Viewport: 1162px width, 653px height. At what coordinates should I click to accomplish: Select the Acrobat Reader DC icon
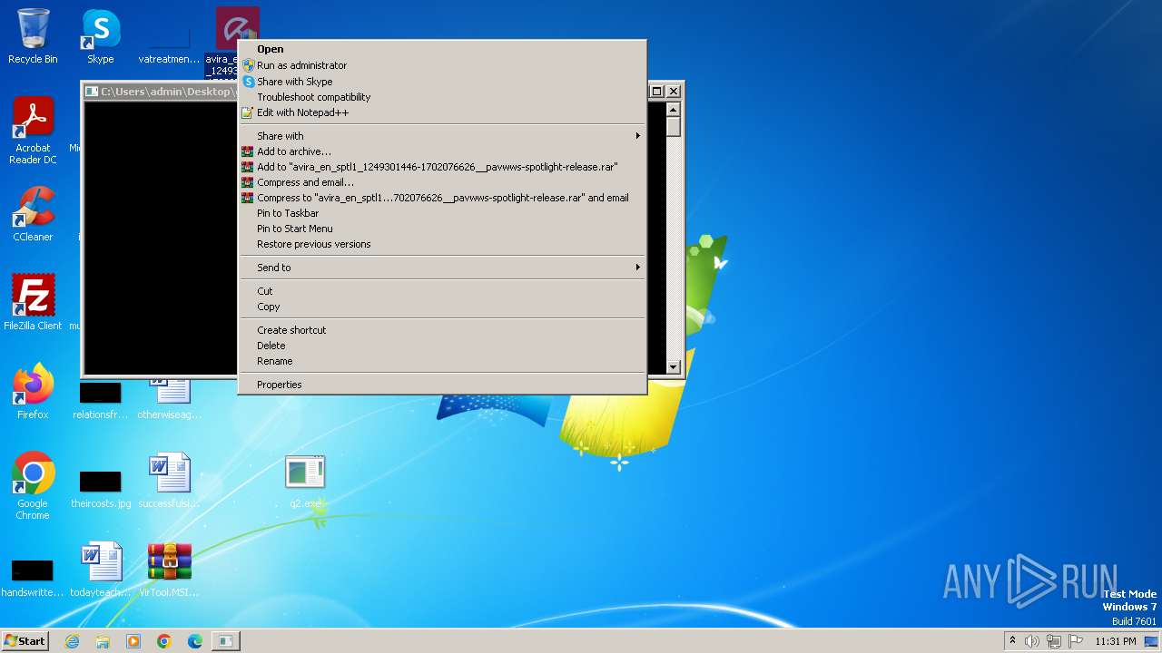point(33,131)
